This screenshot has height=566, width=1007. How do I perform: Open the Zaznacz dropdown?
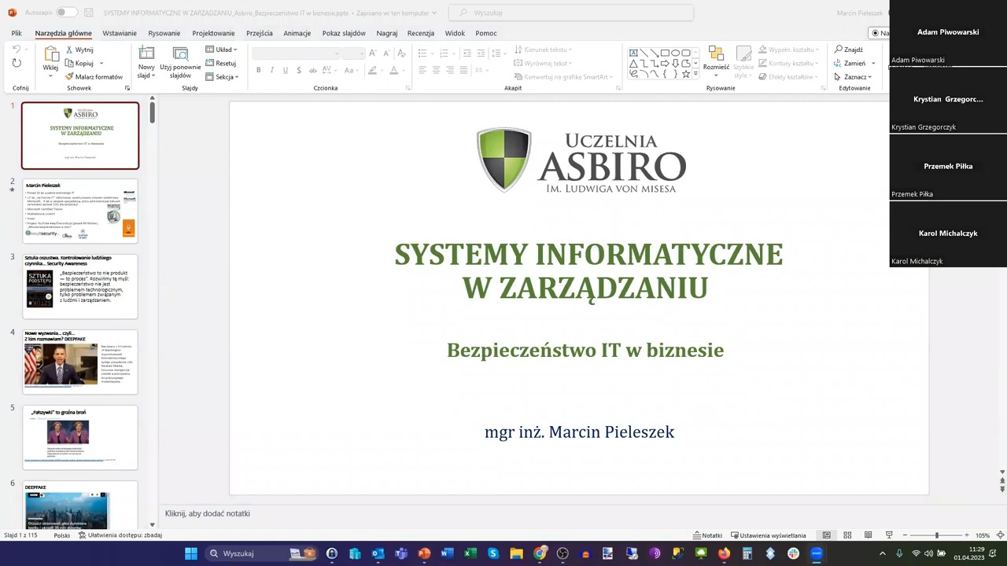(853, 77)
